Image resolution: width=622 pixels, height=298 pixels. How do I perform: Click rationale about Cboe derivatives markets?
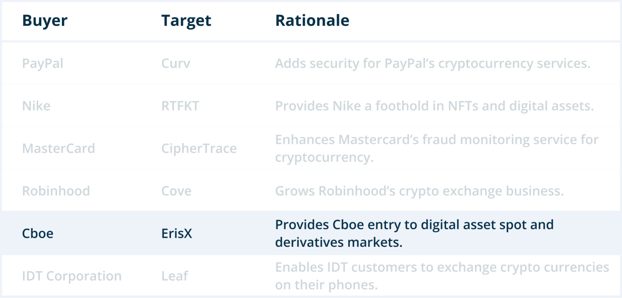coord(414,233)
